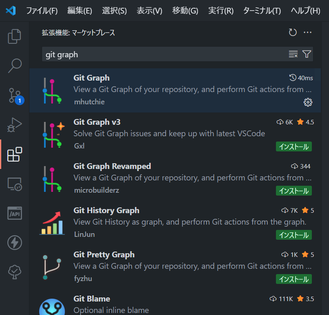Click the Git Pretty Graph extension icon
329x315 pixels.
(52, 267)
